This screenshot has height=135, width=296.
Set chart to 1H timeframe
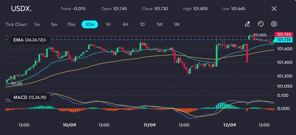[108, 24]
